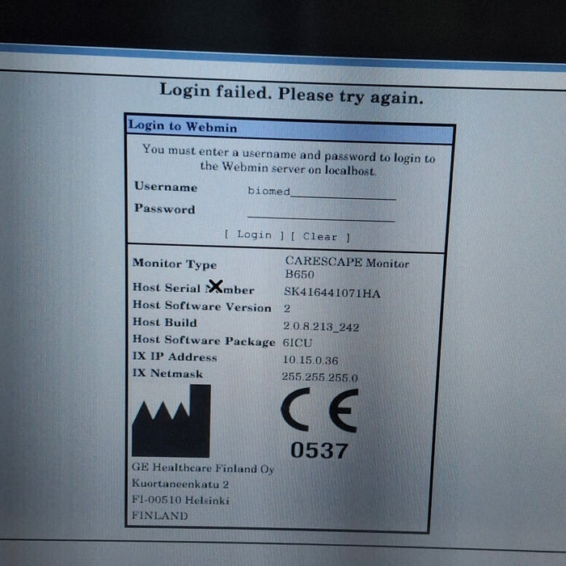This screenshot has height=566, width=566.
Task: Click the Username input field
Action: 321,192
